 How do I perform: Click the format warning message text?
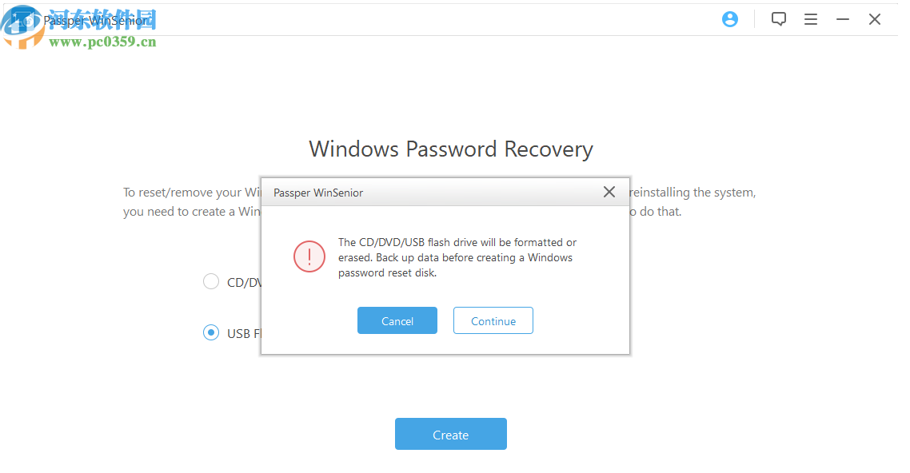457,257
